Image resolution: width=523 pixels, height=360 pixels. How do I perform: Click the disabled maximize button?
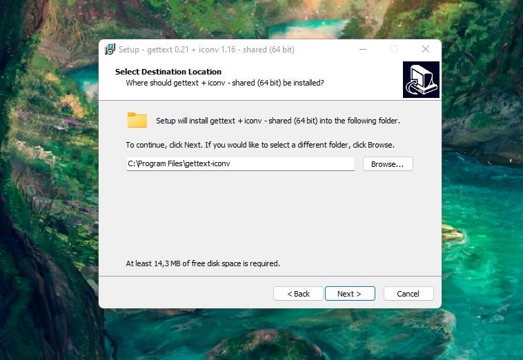click(394, 50)
